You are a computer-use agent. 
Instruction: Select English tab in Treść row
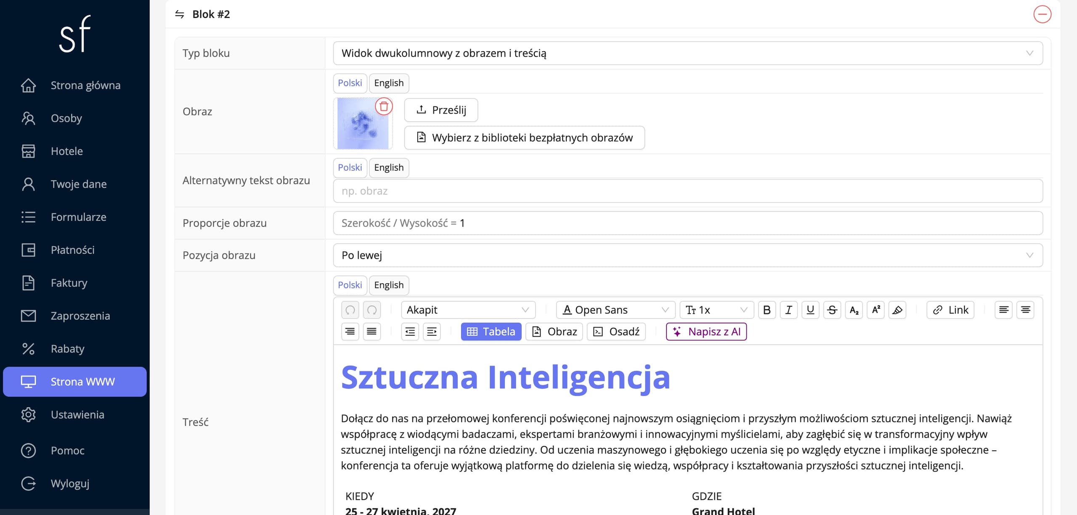click(389, 285)
